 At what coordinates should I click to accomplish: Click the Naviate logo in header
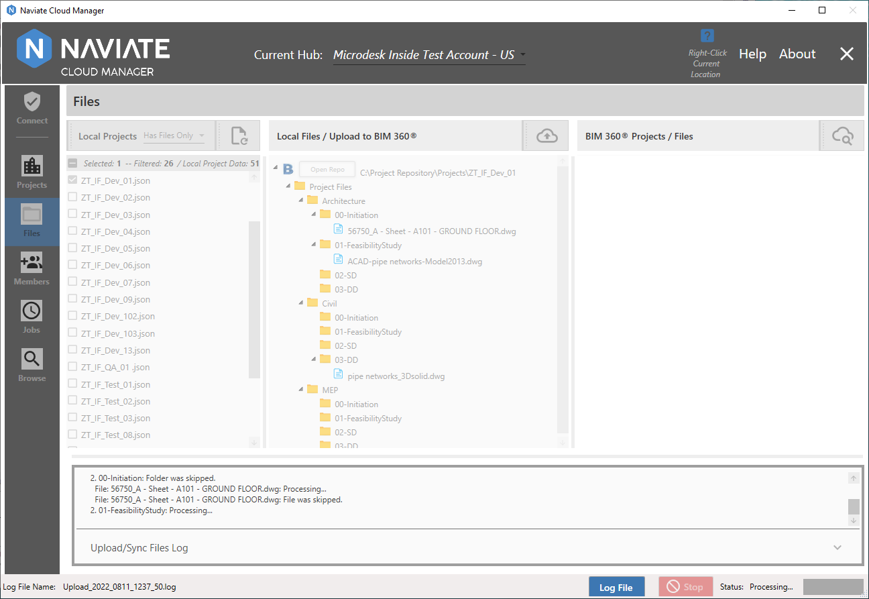[x=93, y=54]
